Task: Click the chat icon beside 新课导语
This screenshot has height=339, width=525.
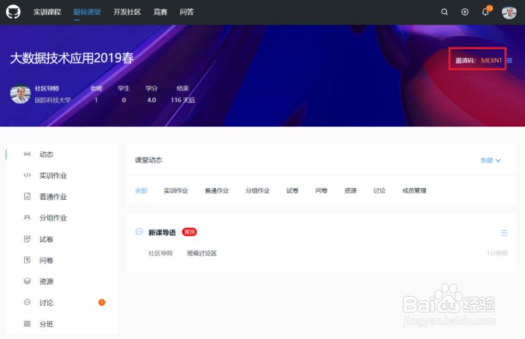Action: pyautogui.click(x=139, y=232)
